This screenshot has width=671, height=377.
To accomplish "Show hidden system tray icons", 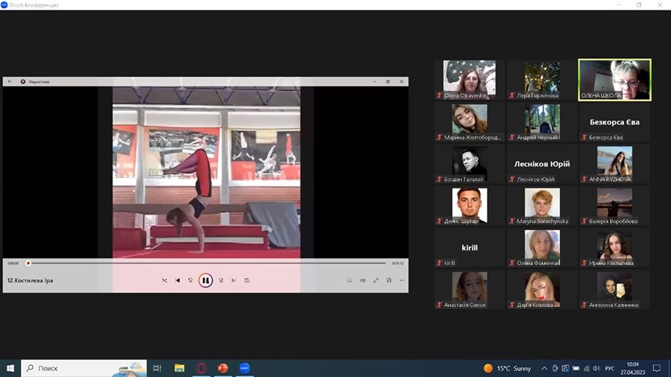I will click(544, 368).
